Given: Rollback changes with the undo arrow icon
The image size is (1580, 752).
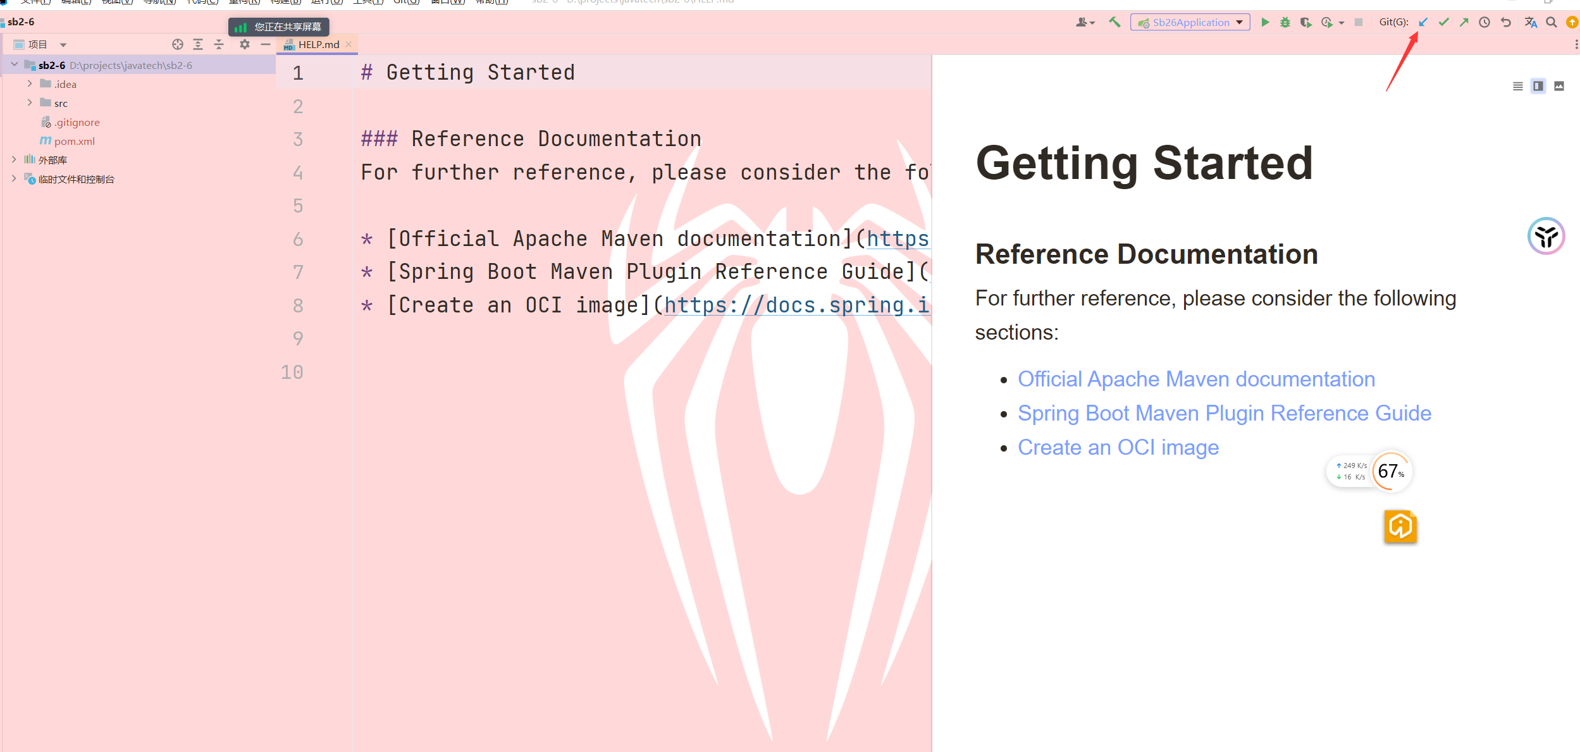Looking at the screenshot, I should [1506, 22].
